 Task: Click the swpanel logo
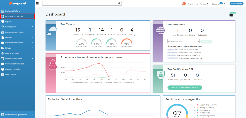[17, 3]
